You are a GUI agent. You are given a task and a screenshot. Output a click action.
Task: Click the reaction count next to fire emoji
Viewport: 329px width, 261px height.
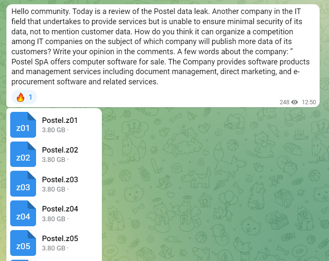31,97
